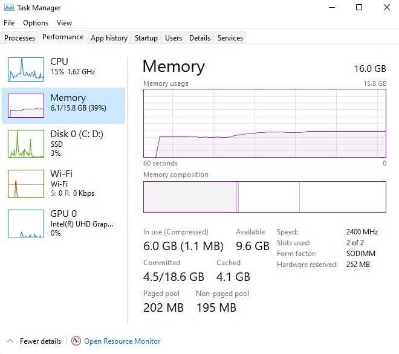Click the Task Manager title bar icon

click(8, 8)
